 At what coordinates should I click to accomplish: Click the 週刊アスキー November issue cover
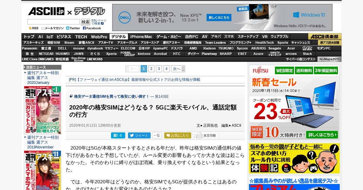[x=43, y=170]
